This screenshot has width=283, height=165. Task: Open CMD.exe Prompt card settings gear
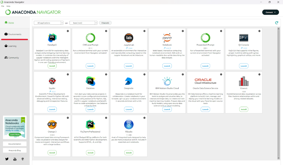tap(106, 31)
